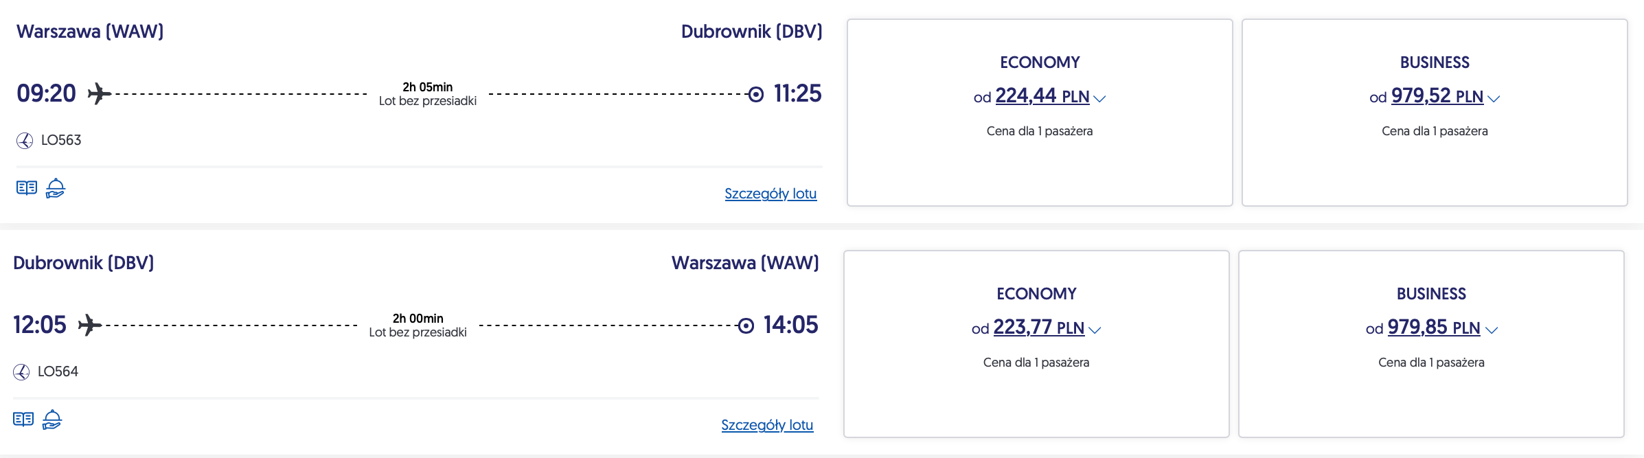
Task: Expand the chevron next to 223,77 PLN
Action: click(x=1095, y=330)
